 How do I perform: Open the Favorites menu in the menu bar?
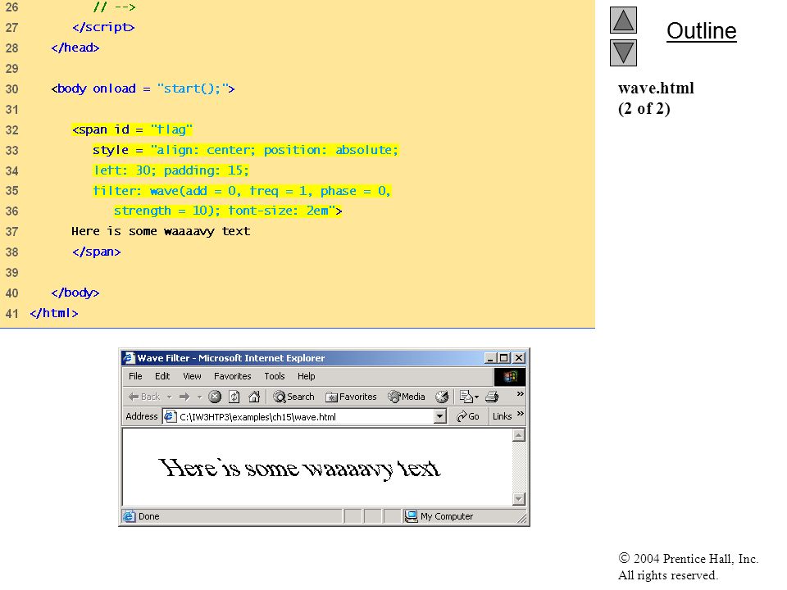pos(232,376)
